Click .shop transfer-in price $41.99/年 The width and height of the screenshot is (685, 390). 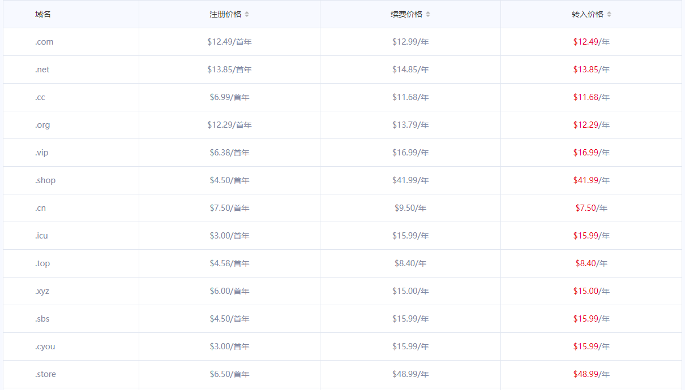click(592, 180)
